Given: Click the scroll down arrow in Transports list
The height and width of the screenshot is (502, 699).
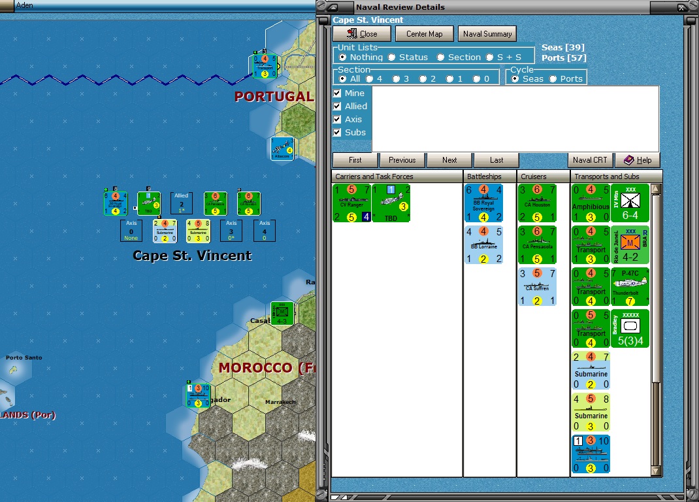Looking at the screenshot, I should (656, 471).
